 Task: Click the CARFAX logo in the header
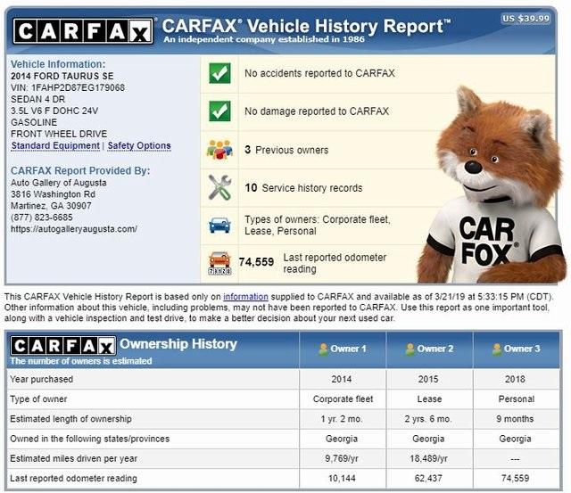point(83,31)
